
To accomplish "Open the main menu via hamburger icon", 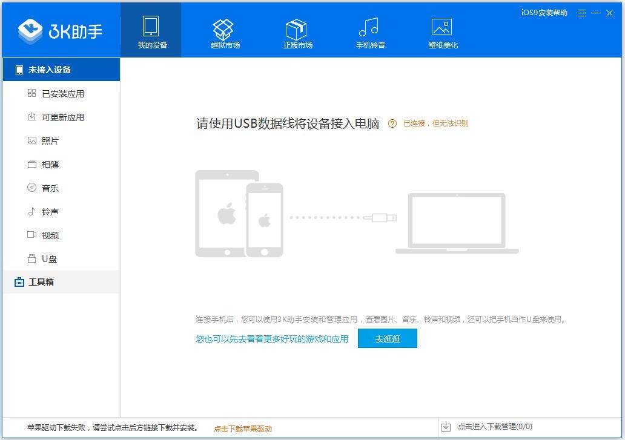I will (x=581, y=13).
